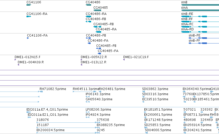219x134 pixels.
Task: Click the CG40486-RA transcript label
Action: tap(96, 14)
